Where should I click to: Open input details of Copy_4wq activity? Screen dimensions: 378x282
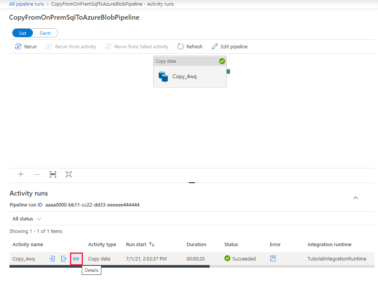click(x=52, y=259)
